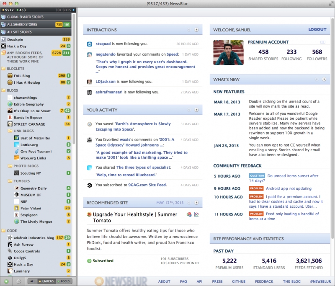Go to next page of Your Activity

pos(196,110)
